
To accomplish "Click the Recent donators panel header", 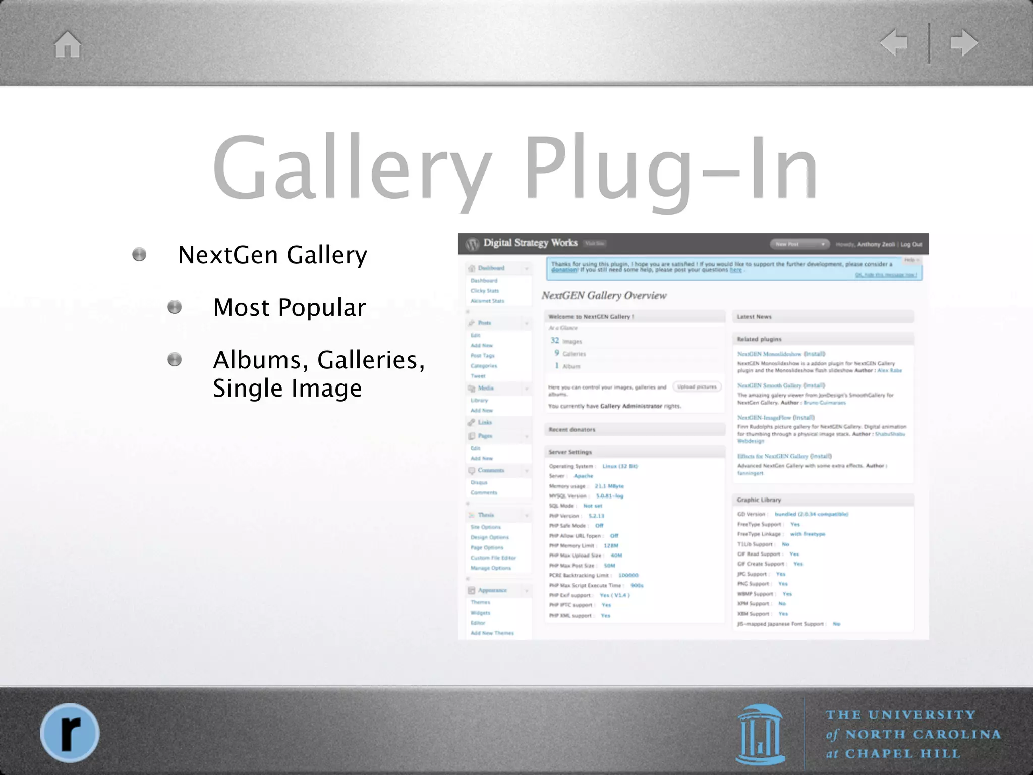I will tap(635, 430).
